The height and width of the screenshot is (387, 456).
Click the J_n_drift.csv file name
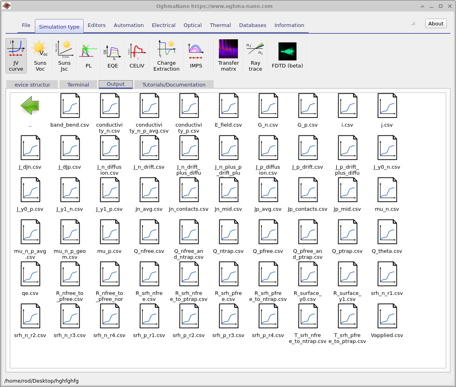(149, 167)
